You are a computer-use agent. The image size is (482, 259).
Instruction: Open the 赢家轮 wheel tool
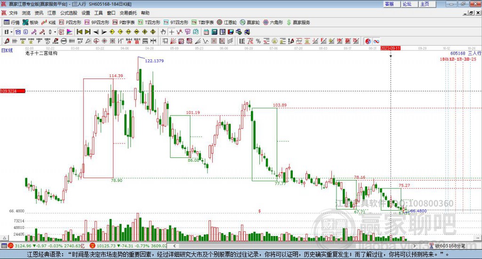tap(249, 23)
